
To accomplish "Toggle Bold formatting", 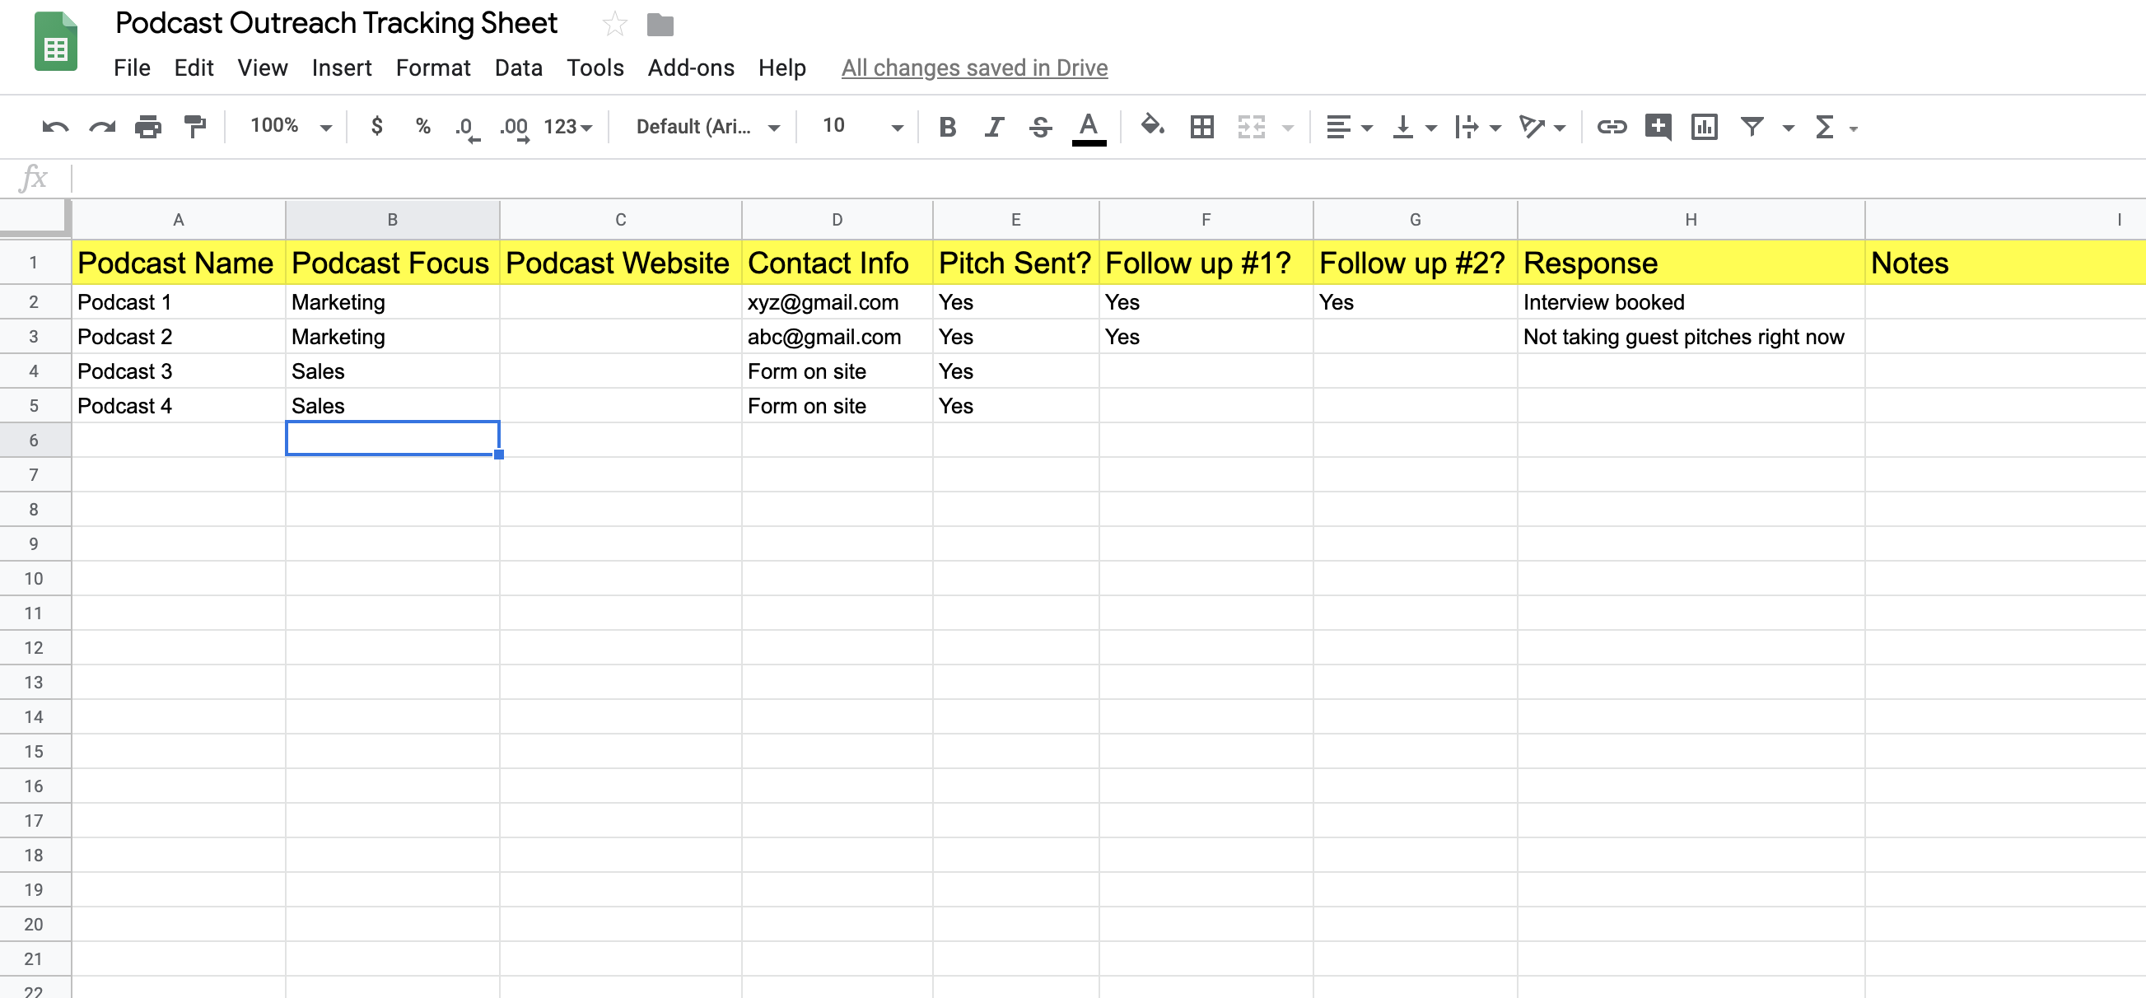I will 946,127.
